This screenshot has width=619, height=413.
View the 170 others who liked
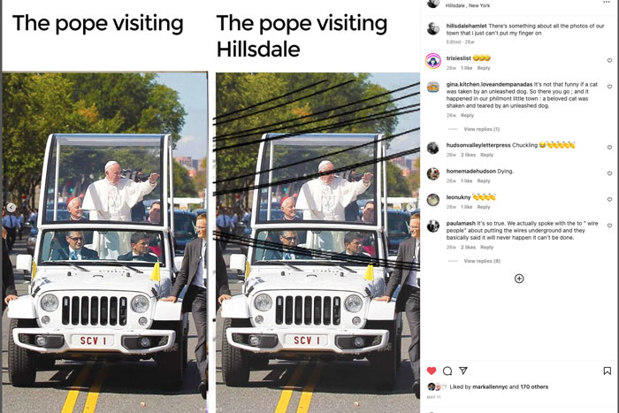[534, 386]
